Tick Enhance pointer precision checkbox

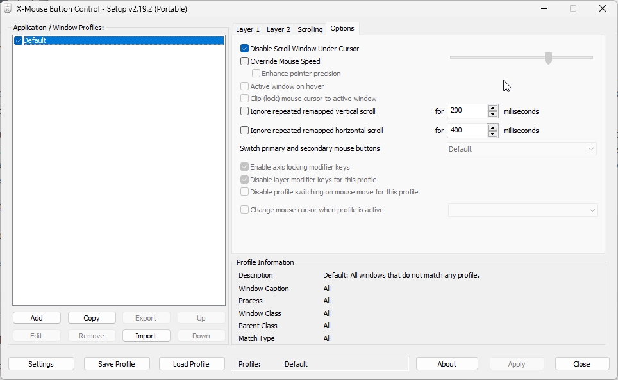click(x=256, y=74)
